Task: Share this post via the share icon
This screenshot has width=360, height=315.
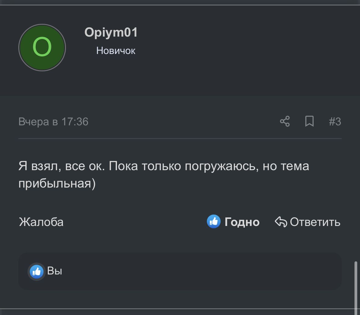Action: 285,121
